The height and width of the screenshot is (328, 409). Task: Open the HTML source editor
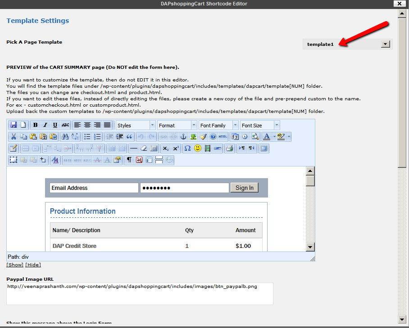point(223,137)
